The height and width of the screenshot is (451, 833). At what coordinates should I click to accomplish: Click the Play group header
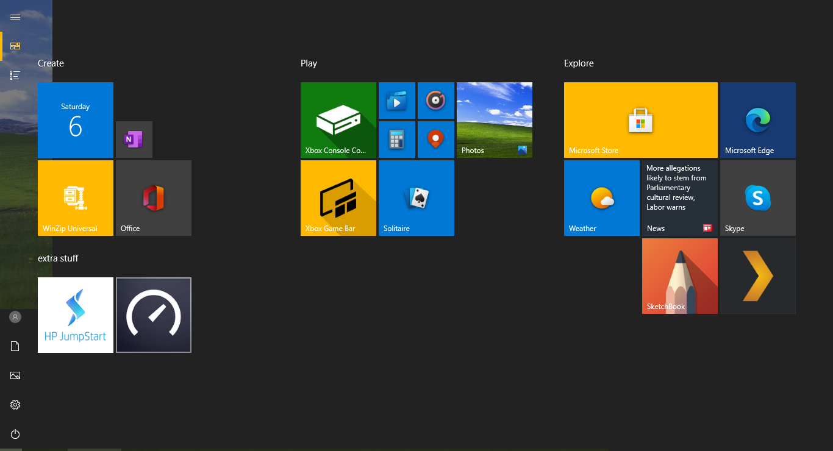point(309,63)
